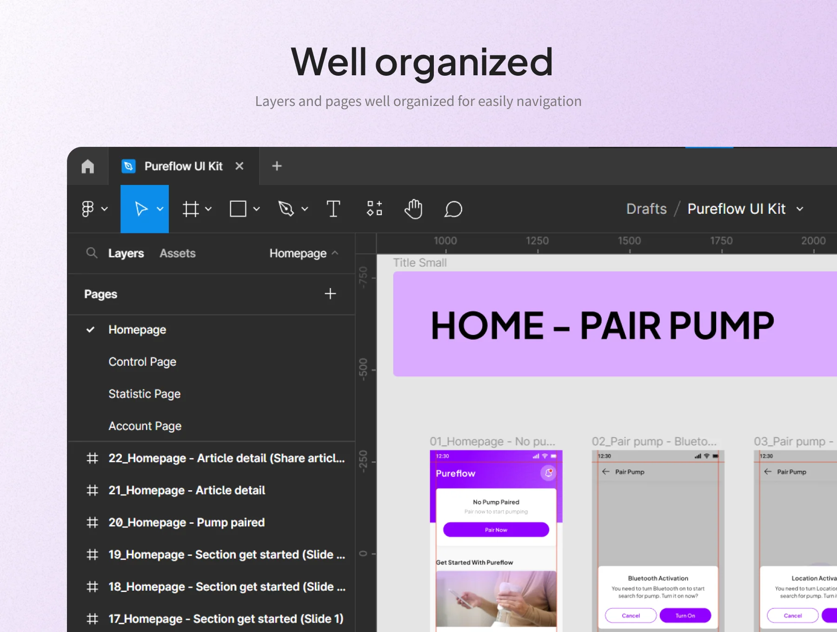
Task: Select the HOME – PAIR PUMP purple banner
Action: (615, 324)
